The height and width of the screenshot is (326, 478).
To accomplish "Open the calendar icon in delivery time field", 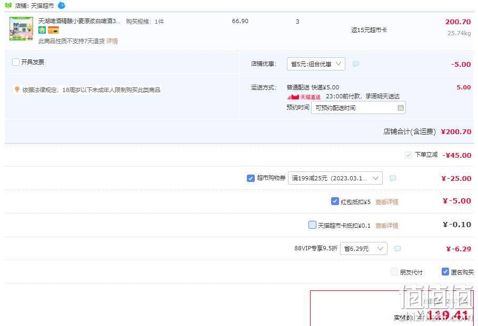I will click(401, 108).
